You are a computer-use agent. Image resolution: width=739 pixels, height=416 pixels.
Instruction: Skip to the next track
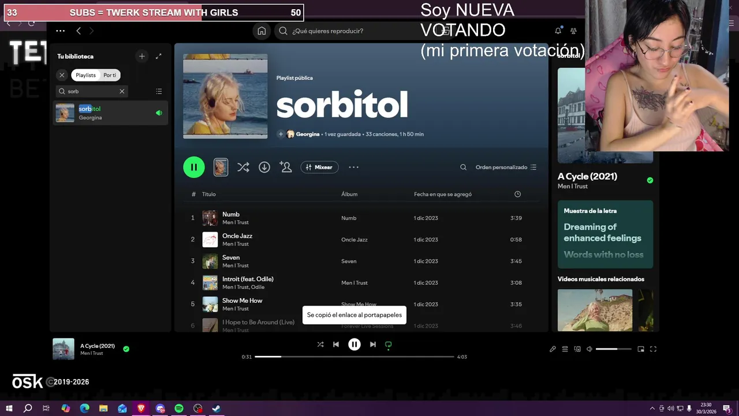[x=373, y=344]
